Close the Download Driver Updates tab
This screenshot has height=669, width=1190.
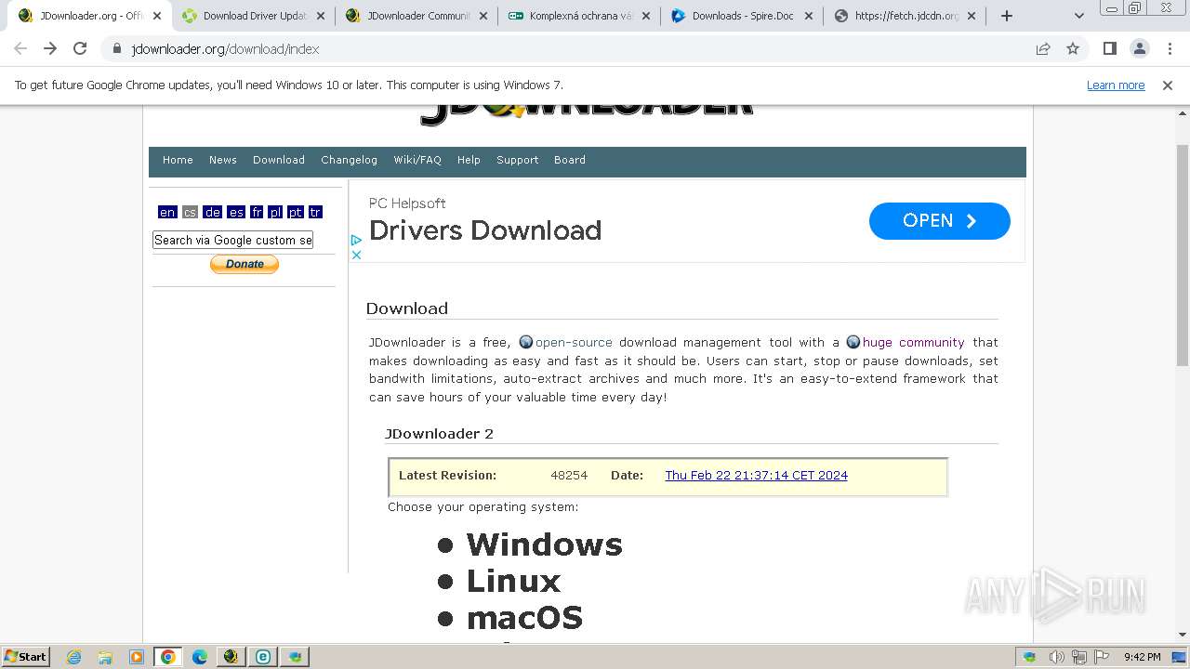tap(319, 16)
